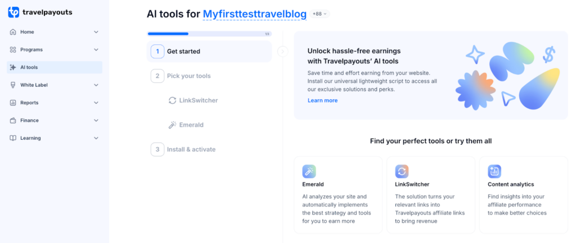Open the +88 projects dropdown
Image resolution: width=576 pixels, height=243 pixels.
pos(319,14)
